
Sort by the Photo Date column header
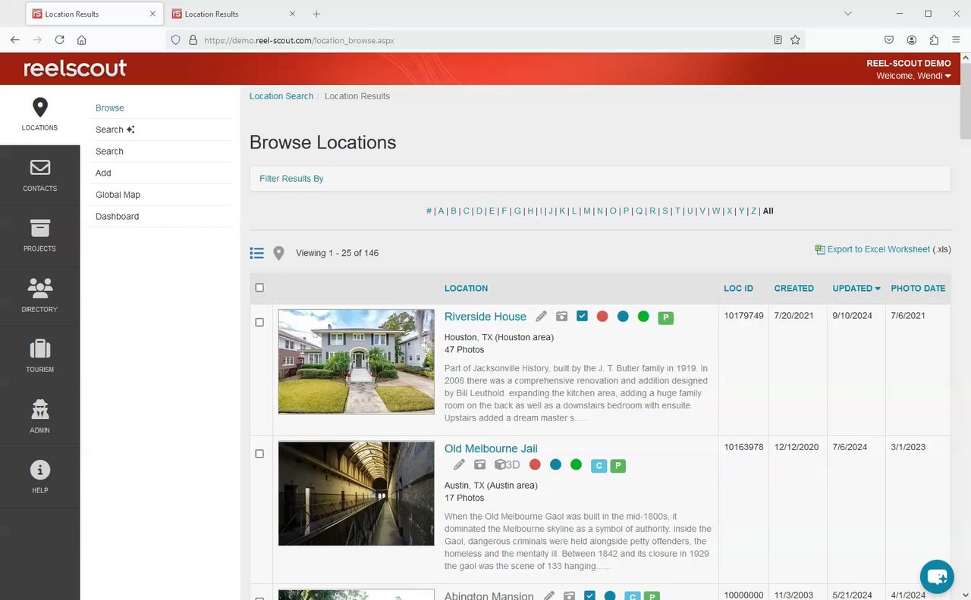click(x=918, y=289)
